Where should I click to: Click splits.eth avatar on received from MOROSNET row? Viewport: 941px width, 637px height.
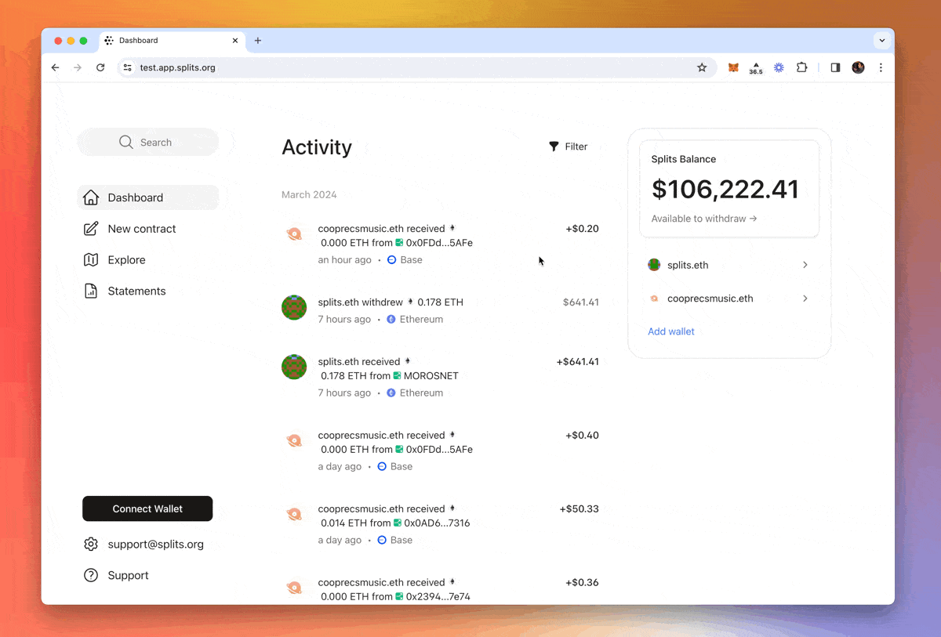[294, 367]
